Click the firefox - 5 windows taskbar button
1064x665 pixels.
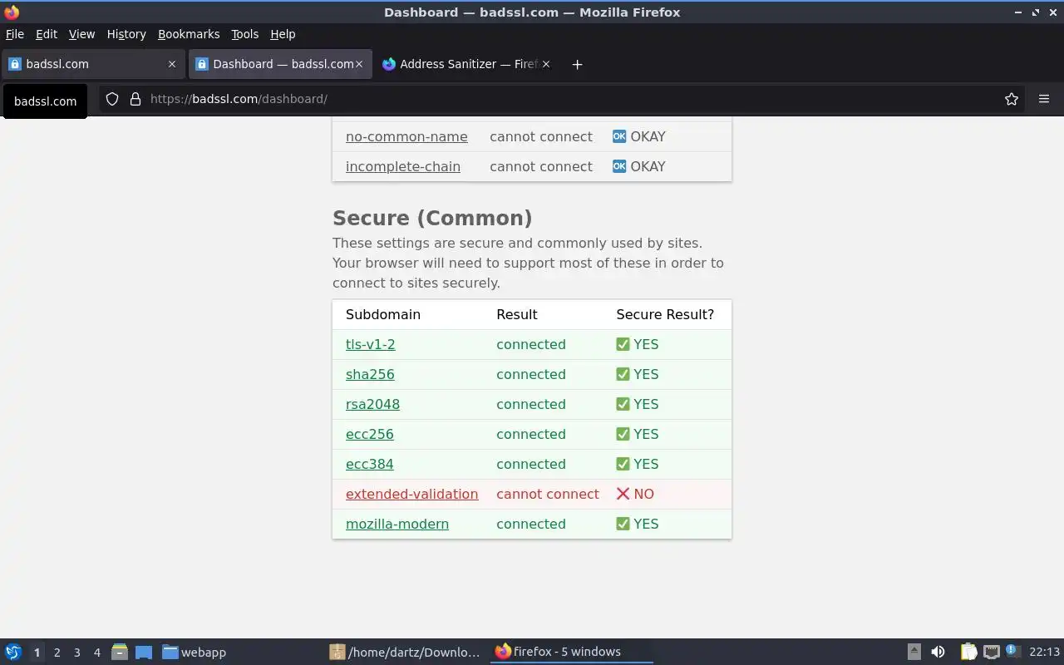572,652
